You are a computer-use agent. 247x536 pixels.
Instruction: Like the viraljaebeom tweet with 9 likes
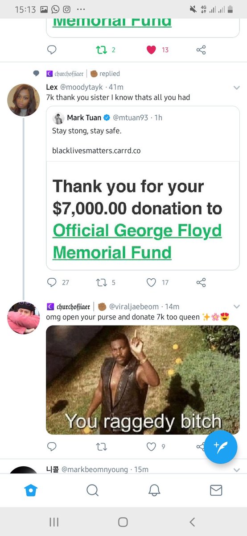point(152,446)
